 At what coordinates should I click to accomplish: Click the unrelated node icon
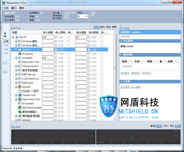tap(20, 58)
